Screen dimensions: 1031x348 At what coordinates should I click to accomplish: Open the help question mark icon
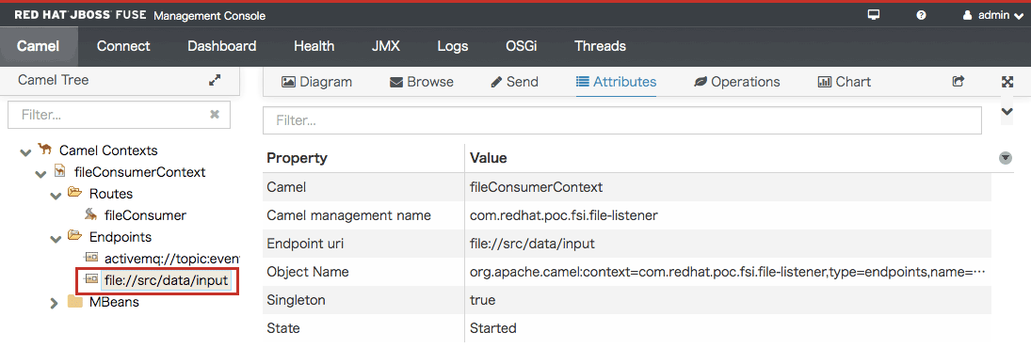(921, 15)
